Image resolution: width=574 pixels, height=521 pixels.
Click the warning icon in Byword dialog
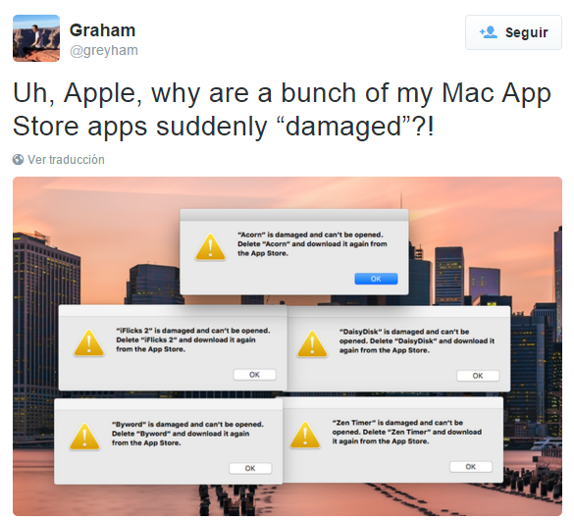(84, 437)
